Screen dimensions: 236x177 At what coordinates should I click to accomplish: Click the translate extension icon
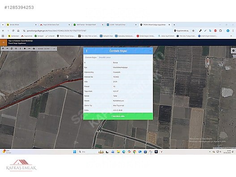tap(210, 31)
